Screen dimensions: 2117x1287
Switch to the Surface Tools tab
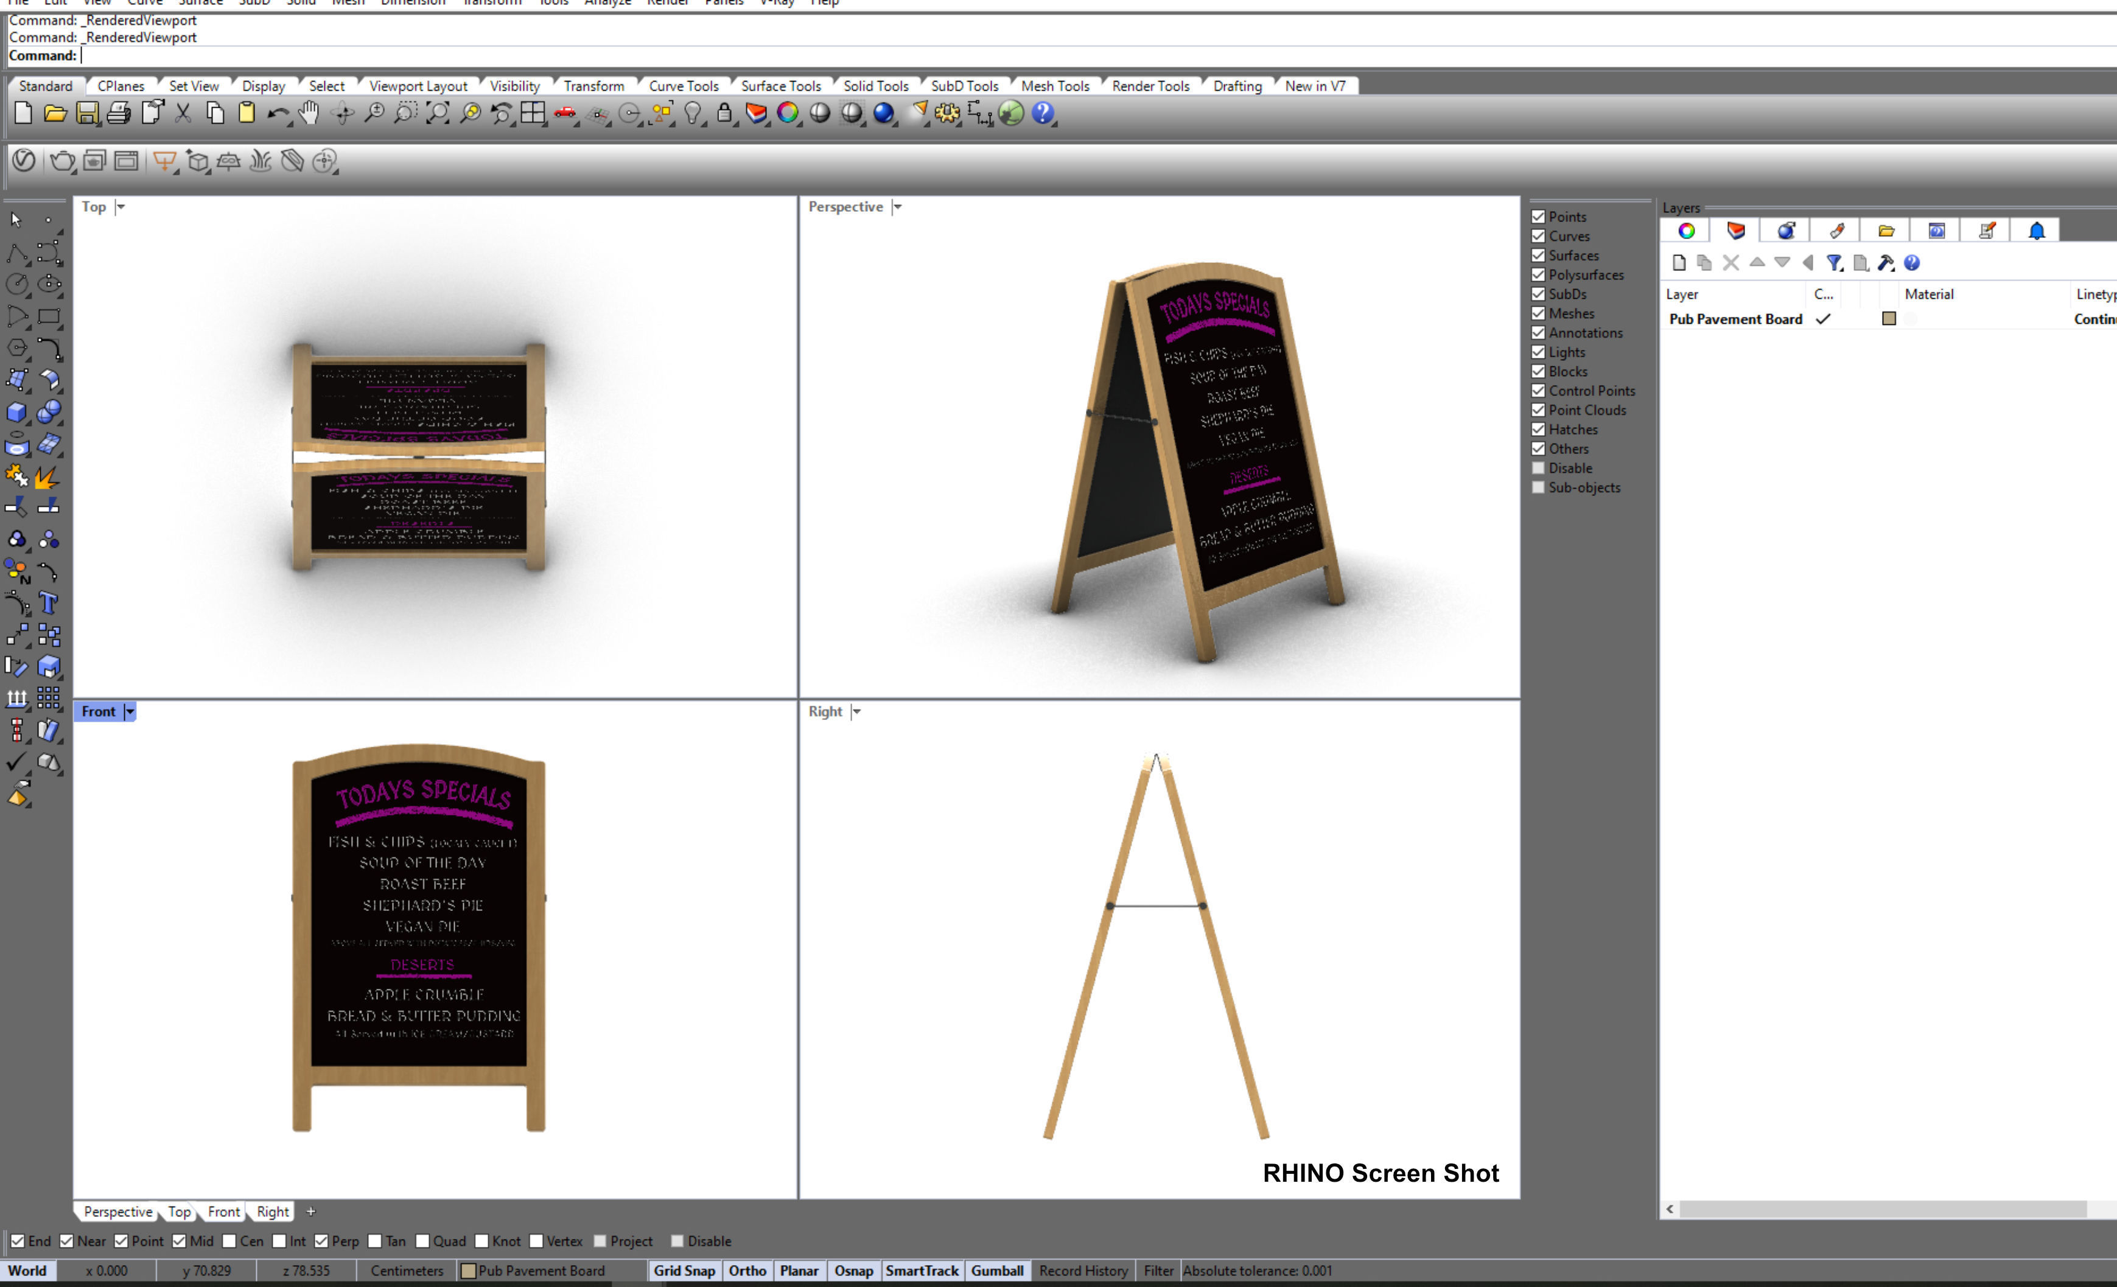[780, 86]
